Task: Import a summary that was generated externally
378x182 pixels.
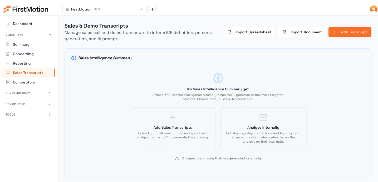Action: coord(218,158)
